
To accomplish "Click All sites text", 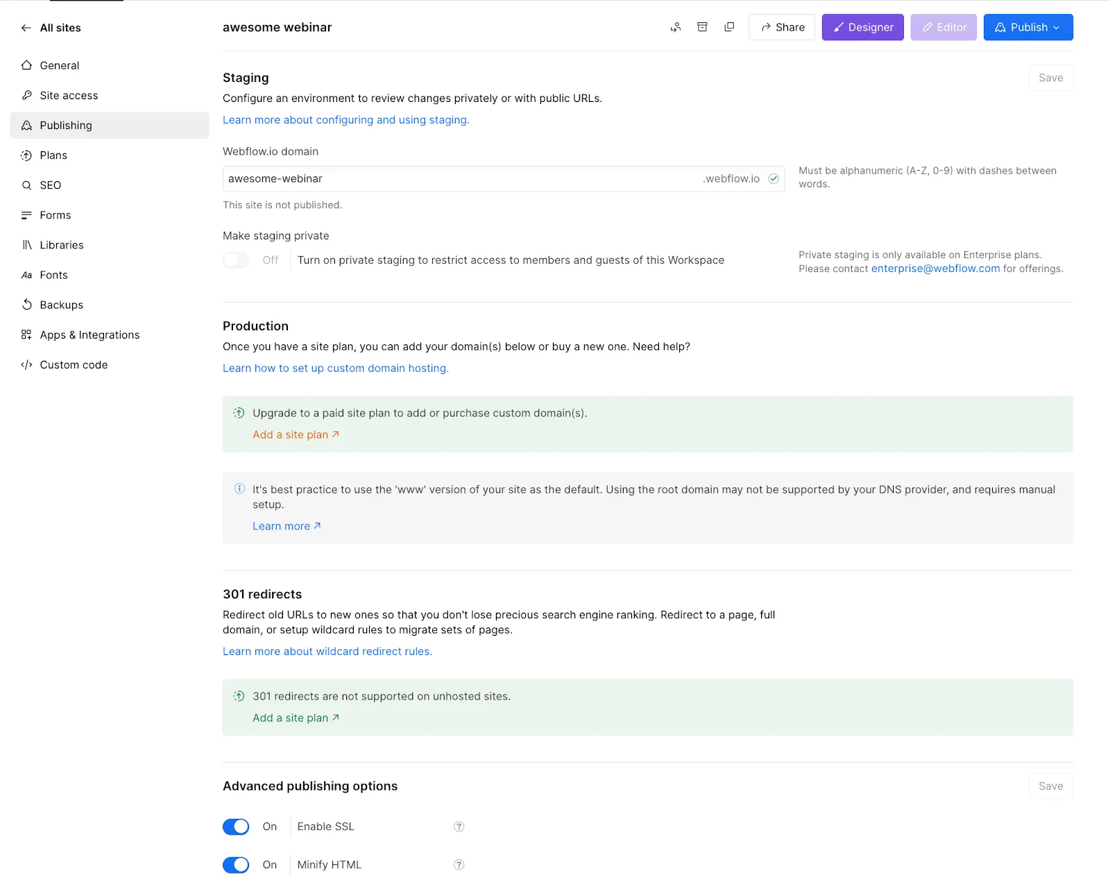I will (60, 28).
